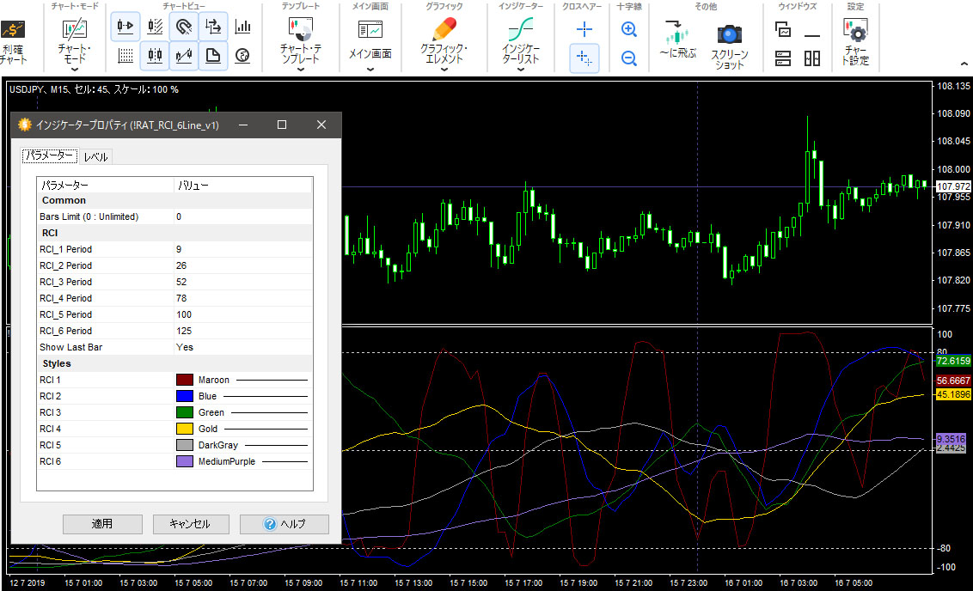Expand the チャート・モード dropdown
The height and width of the screenshot is (591, 973).
pos(75,70)
